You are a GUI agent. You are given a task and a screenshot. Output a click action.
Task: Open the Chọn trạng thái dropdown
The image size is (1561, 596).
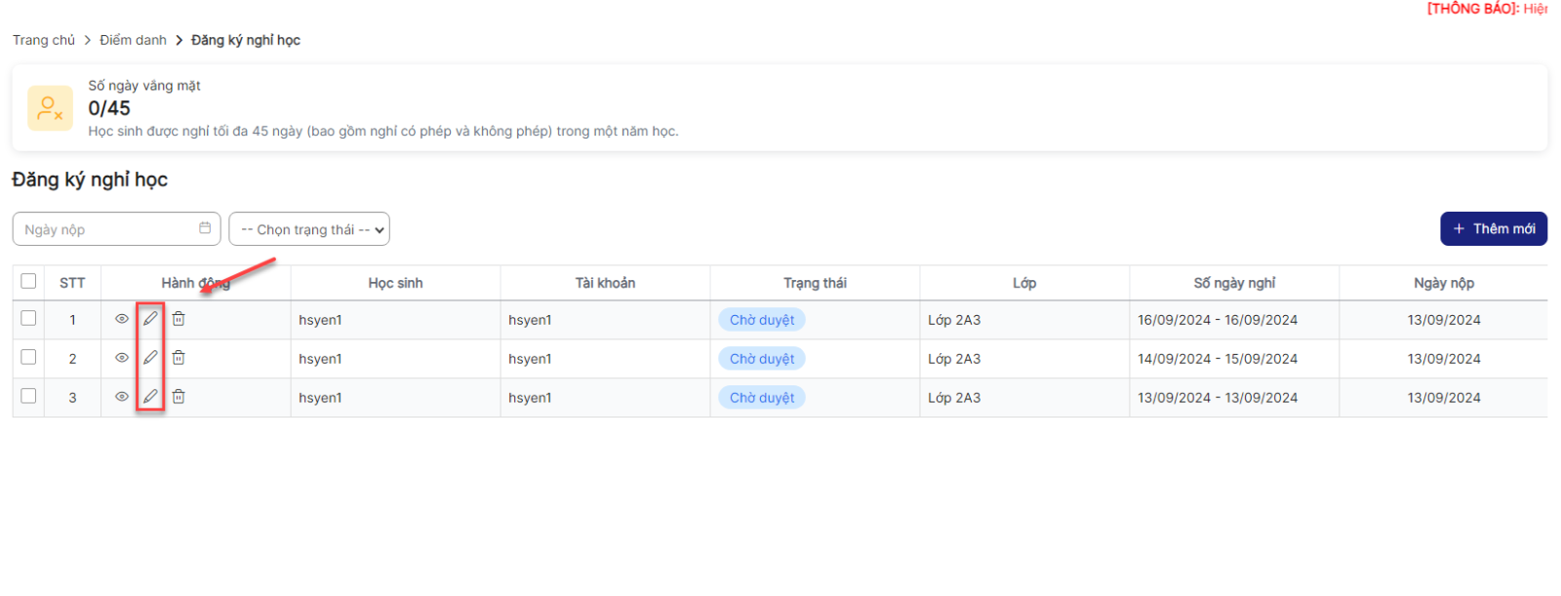pos(309,229)
